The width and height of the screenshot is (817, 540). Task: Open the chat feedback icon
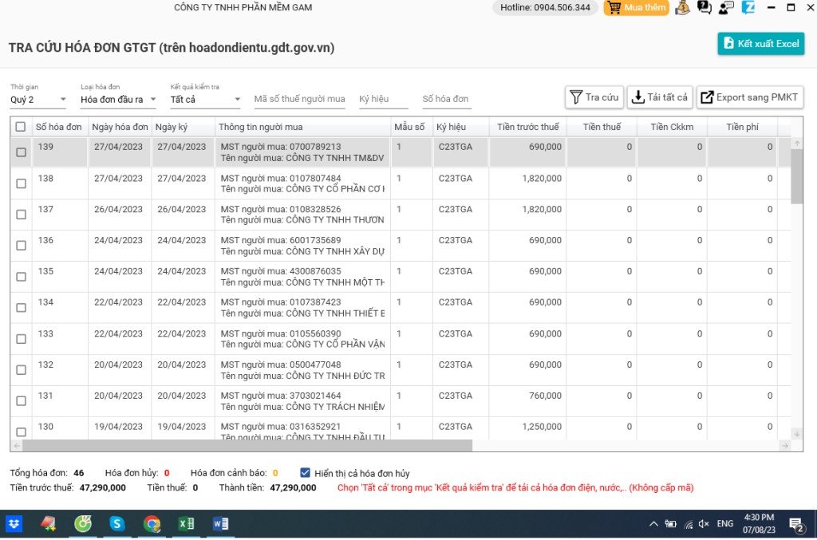click(x=703, y=8)
